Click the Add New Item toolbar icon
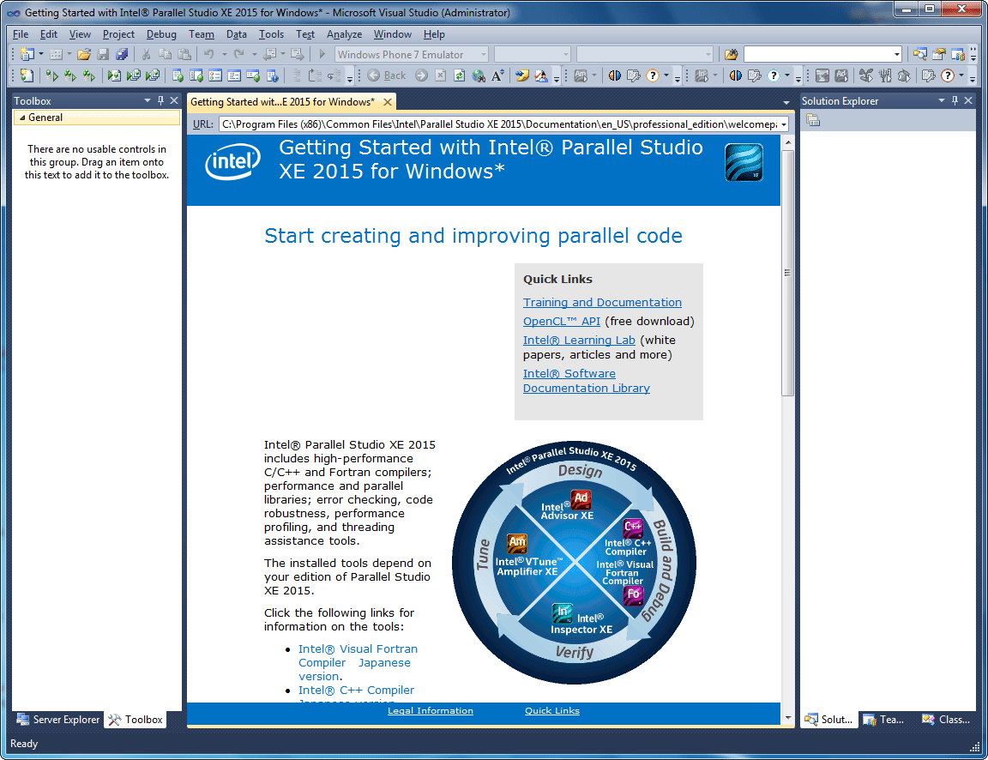Image resolution: width=988 pixels, height=760 pixels. pyautogui.click(x=53, y=54)
